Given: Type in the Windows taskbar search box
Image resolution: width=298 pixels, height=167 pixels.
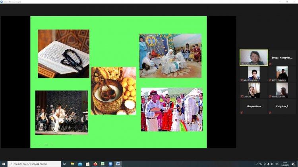Looking at the screenshot, I should [x=35, y=163].
